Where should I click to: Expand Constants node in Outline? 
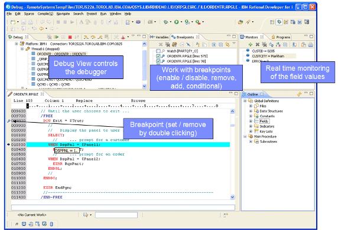[x=251, y=116]
